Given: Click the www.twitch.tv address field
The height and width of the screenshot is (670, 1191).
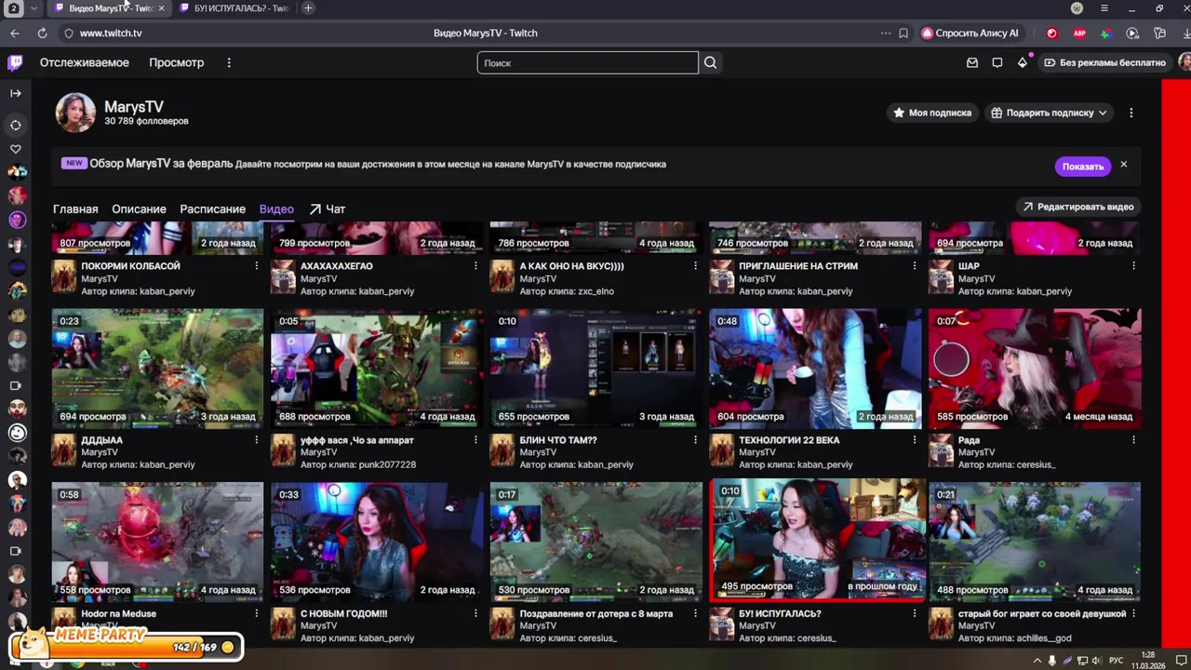Looking at the screenshot, I should click(111, 33).
